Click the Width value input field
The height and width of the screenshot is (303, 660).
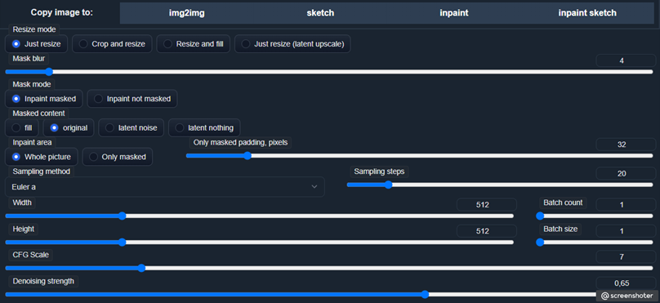point(487,205)
